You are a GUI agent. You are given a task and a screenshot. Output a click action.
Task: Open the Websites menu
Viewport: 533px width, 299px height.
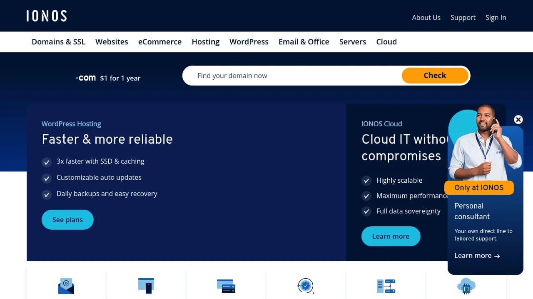pyautogui.click(x=112, y=42)
